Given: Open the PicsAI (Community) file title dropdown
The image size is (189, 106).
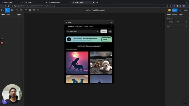Looking at the screenshot, I should coord(106,10).
